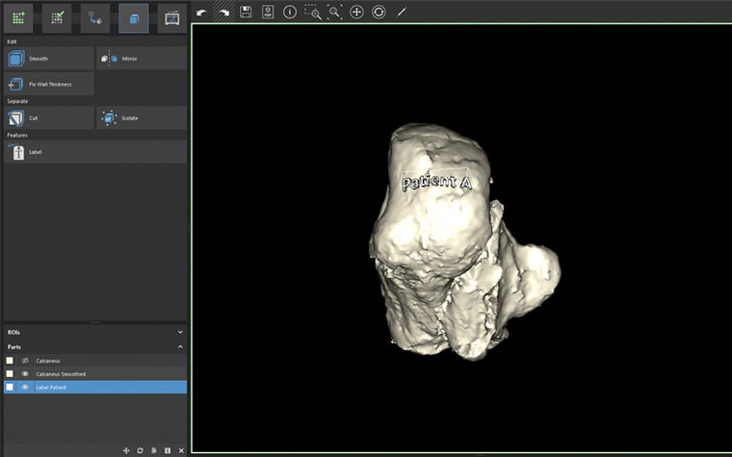Viewport: 732px width, 457px height.
Task: Save the project with the floppy disk icon
Action: tap(246, 12)
